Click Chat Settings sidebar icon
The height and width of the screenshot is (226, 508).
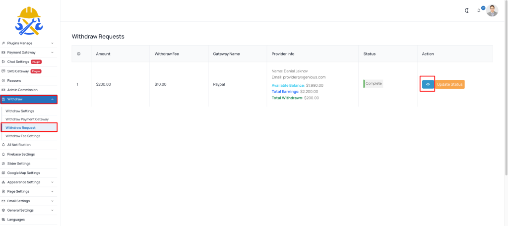(x=3, y=61)
